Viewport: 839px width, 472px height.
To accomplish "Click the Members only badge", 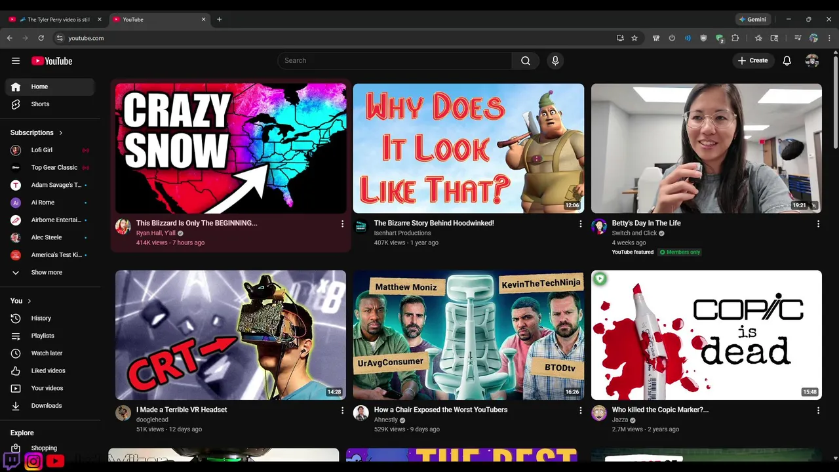I will pyautogui.click(x=680, y=252).
